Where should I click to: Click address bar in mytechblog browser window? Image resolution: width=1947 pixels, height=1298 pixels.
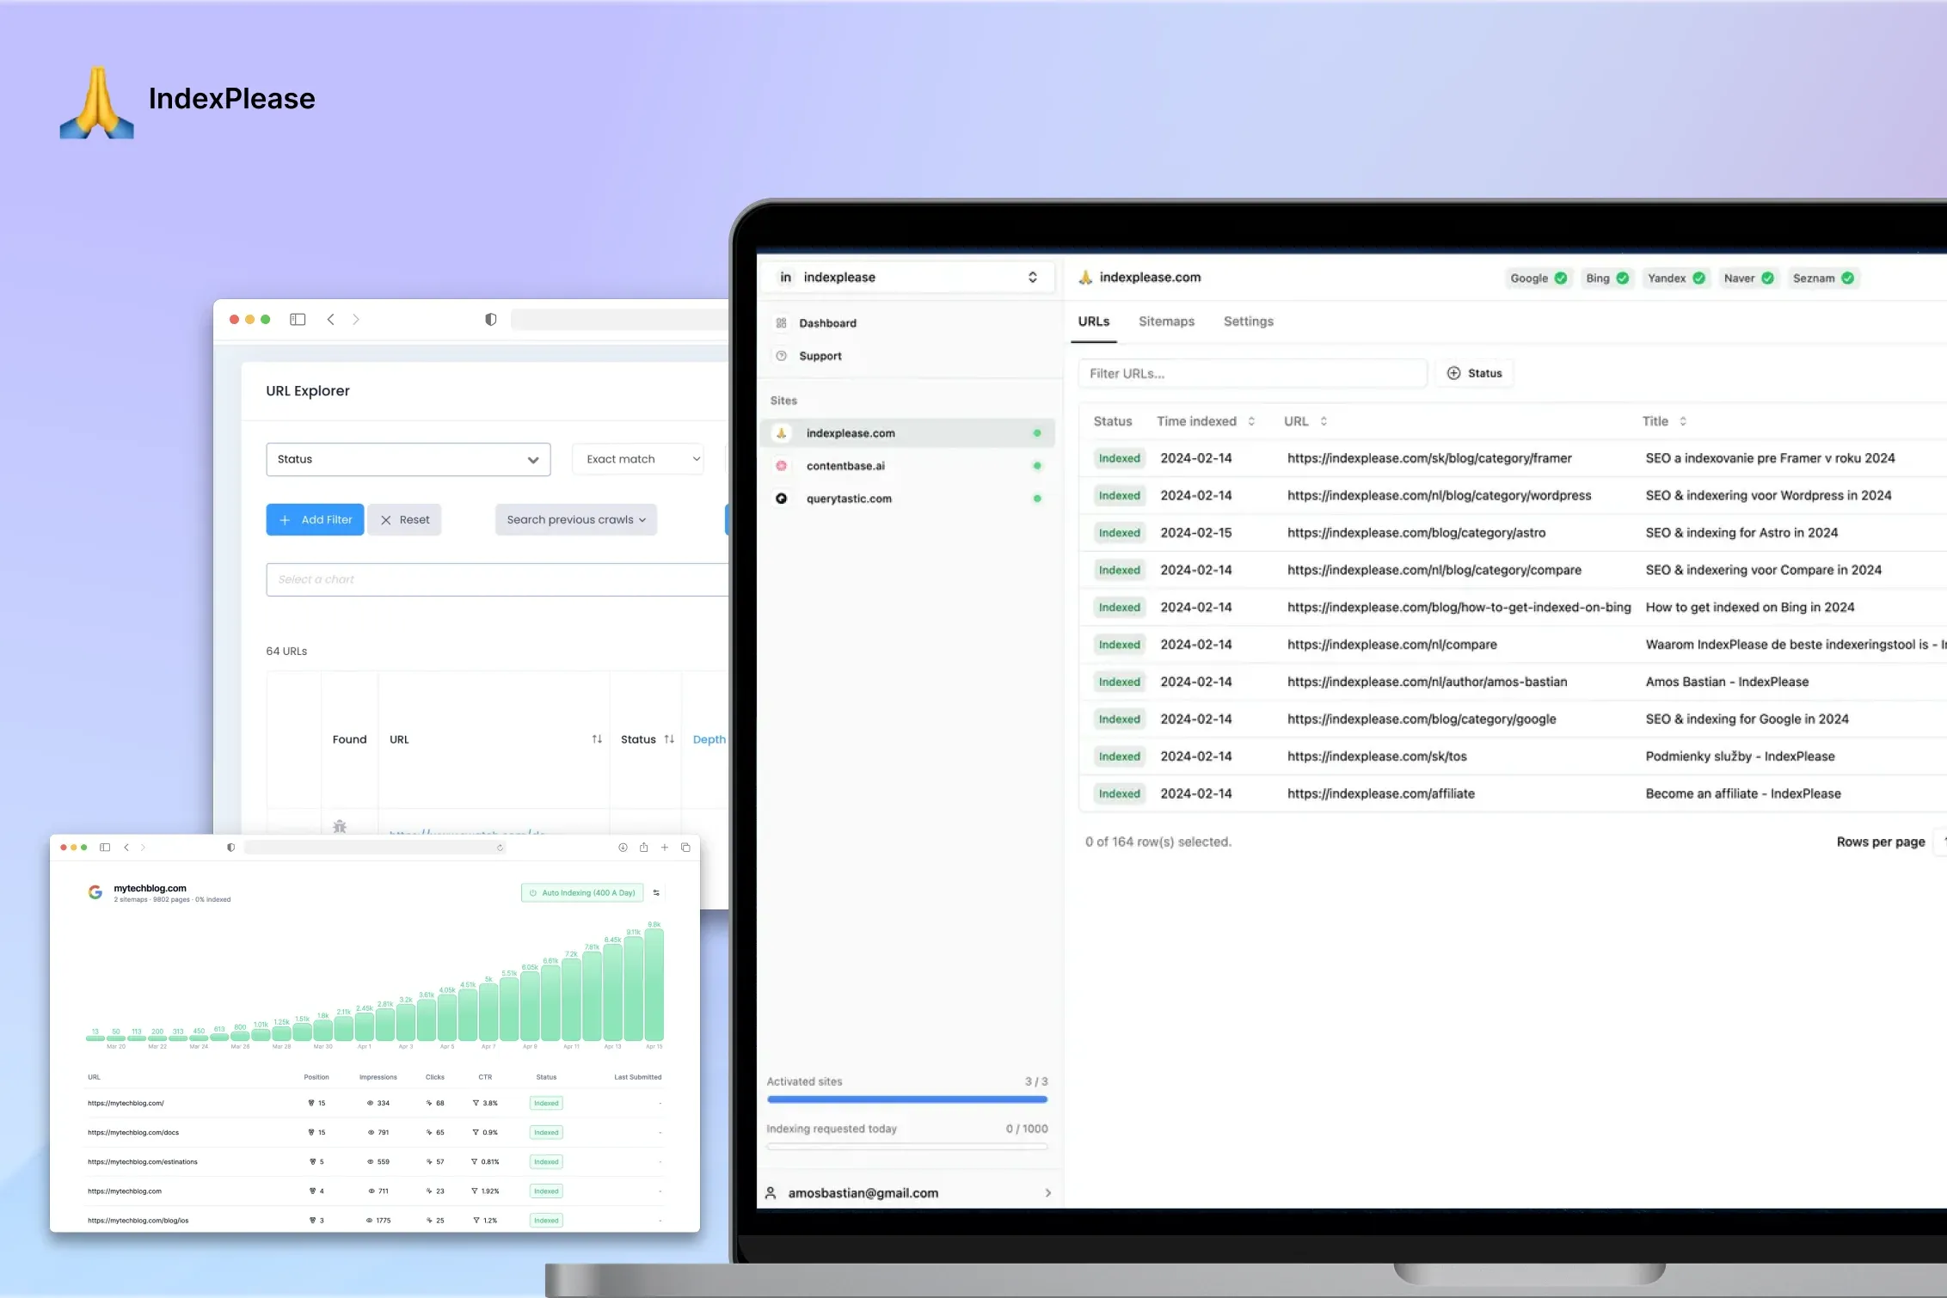375,848
